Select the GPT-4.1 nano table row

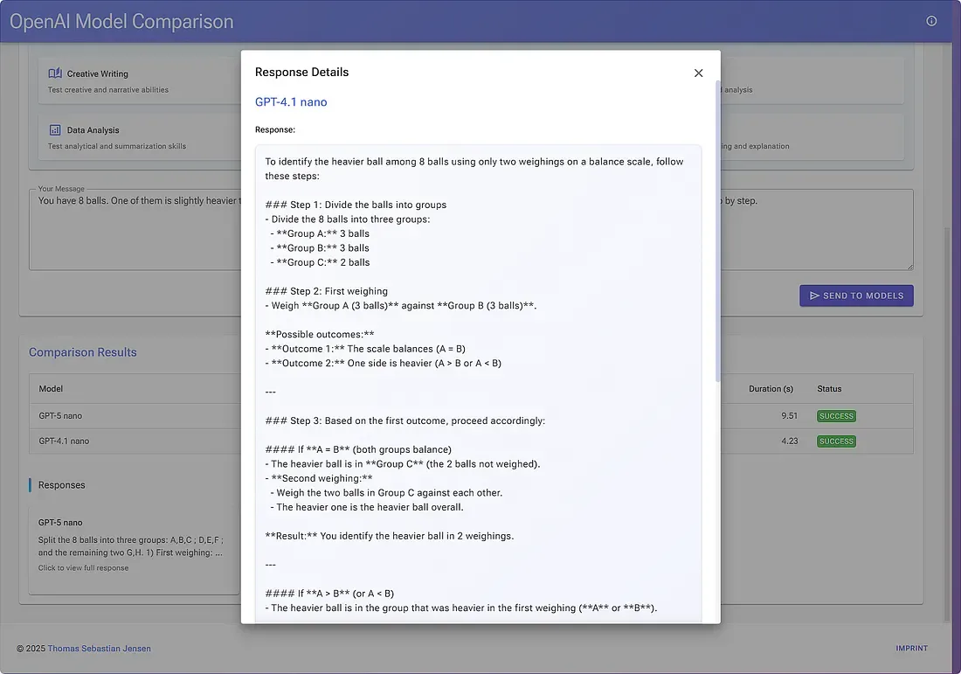[x=131, y=441]
